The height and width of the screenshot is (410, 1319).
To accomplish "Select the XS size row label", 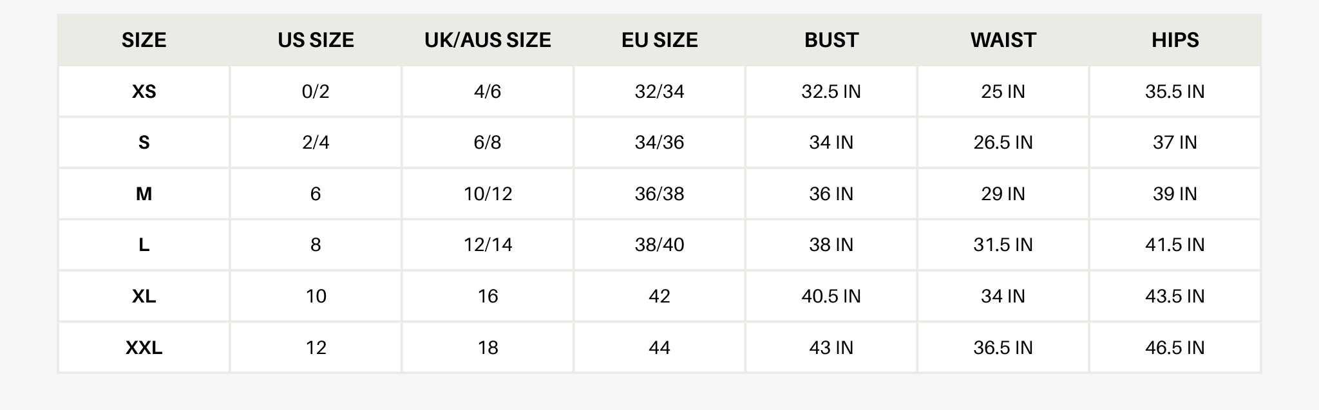I will click(x=144, y=91).
